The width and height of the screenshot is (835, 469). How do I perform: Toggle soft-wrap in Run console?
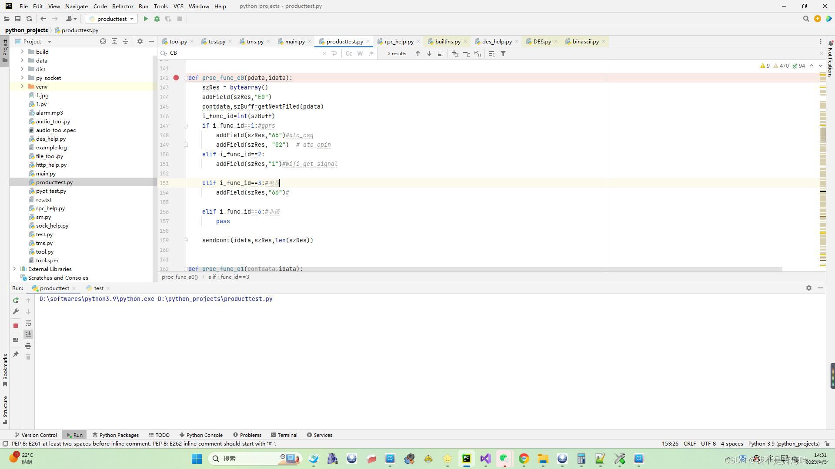pyautogui.click(x=28, y=323)
